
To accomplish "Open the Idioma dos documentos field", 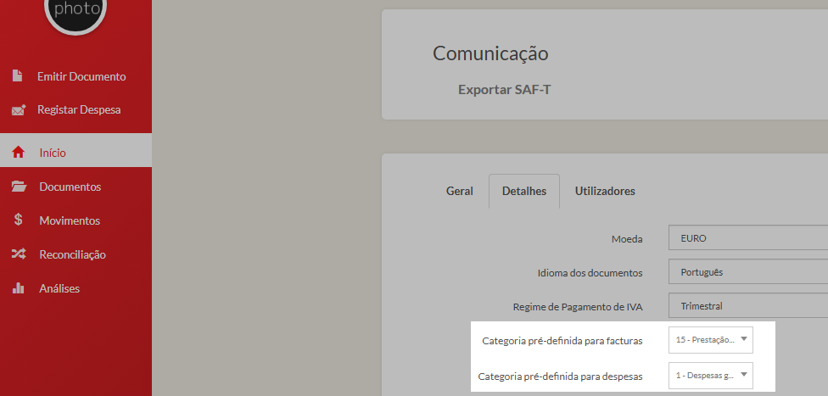I will (x=747, y=272).
